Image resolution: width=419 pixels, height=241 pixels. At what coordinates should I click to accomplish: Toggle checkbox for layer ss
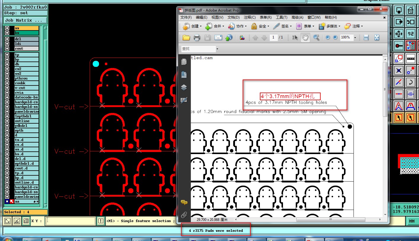7,28
